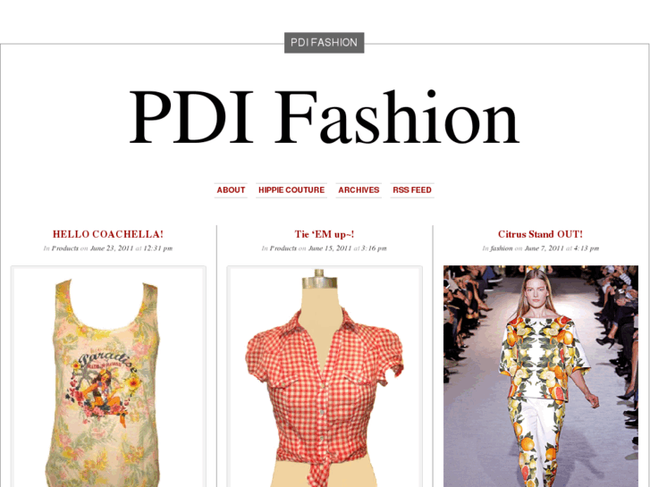650x487 pixels.
Task: View the Paradise floral tank top image
Action: click(x=108, y=376)
